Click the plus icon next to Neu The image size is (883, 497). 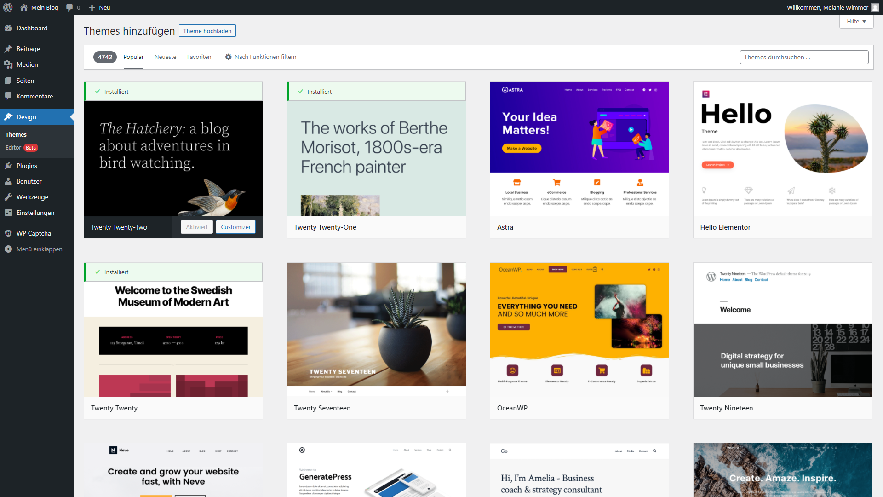click(x=92, y=7)
